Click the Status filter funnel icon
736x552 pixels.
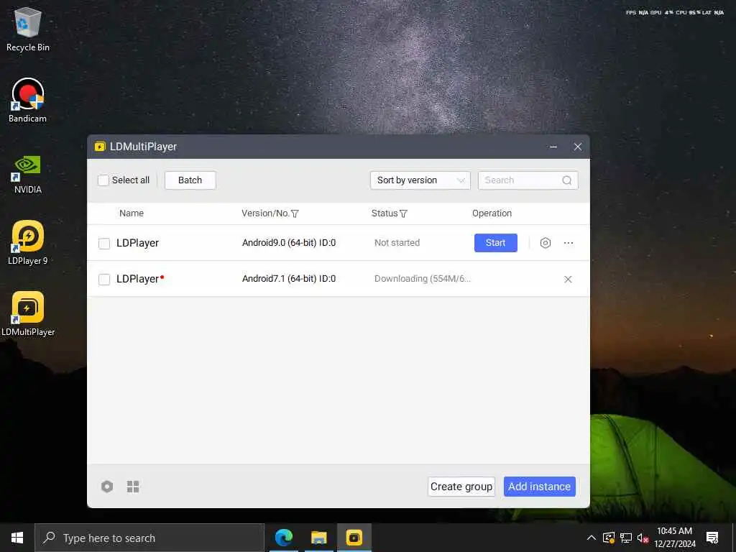[403, 213]
